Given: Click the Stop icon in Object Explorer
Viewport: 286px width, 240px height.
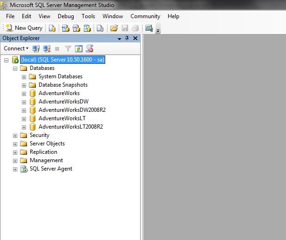Looking at the screenshot, I should pos(57,49).
